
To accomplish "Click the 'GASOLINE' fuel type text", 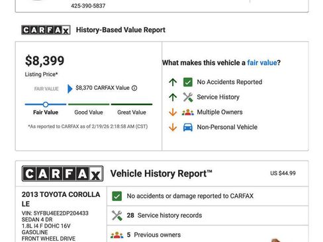I will coord(34,232).
